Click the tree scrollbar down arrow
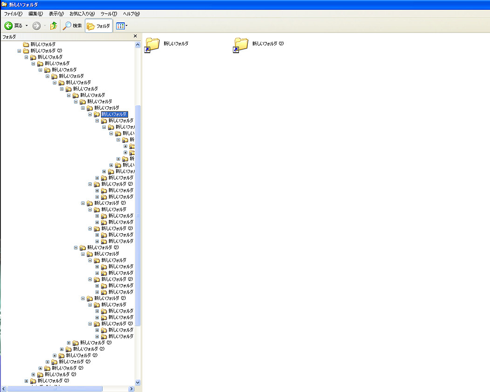Viewport: 490px width, 392px height. click(x=138, y=383)
